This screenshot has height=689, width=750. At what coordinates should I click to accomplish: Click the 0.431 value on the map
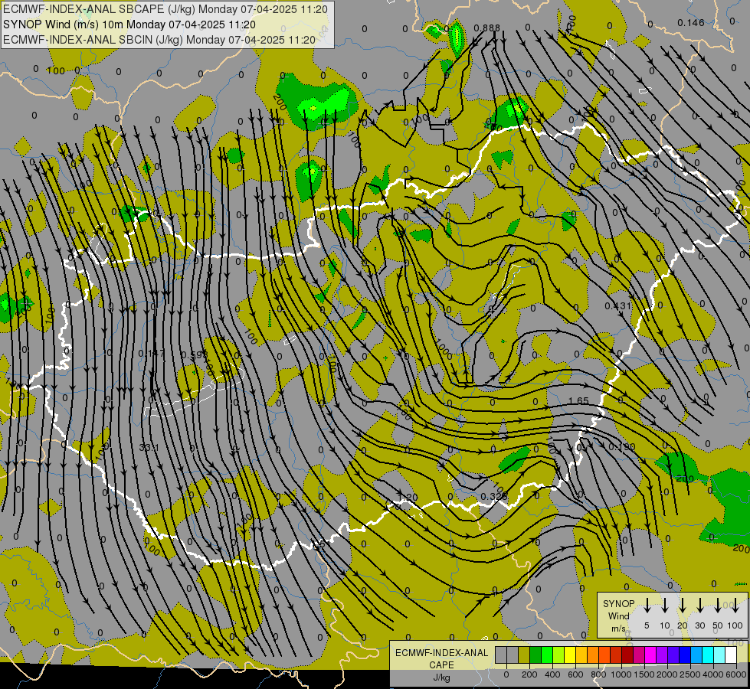pyautogui.click(x=617, y=305)
